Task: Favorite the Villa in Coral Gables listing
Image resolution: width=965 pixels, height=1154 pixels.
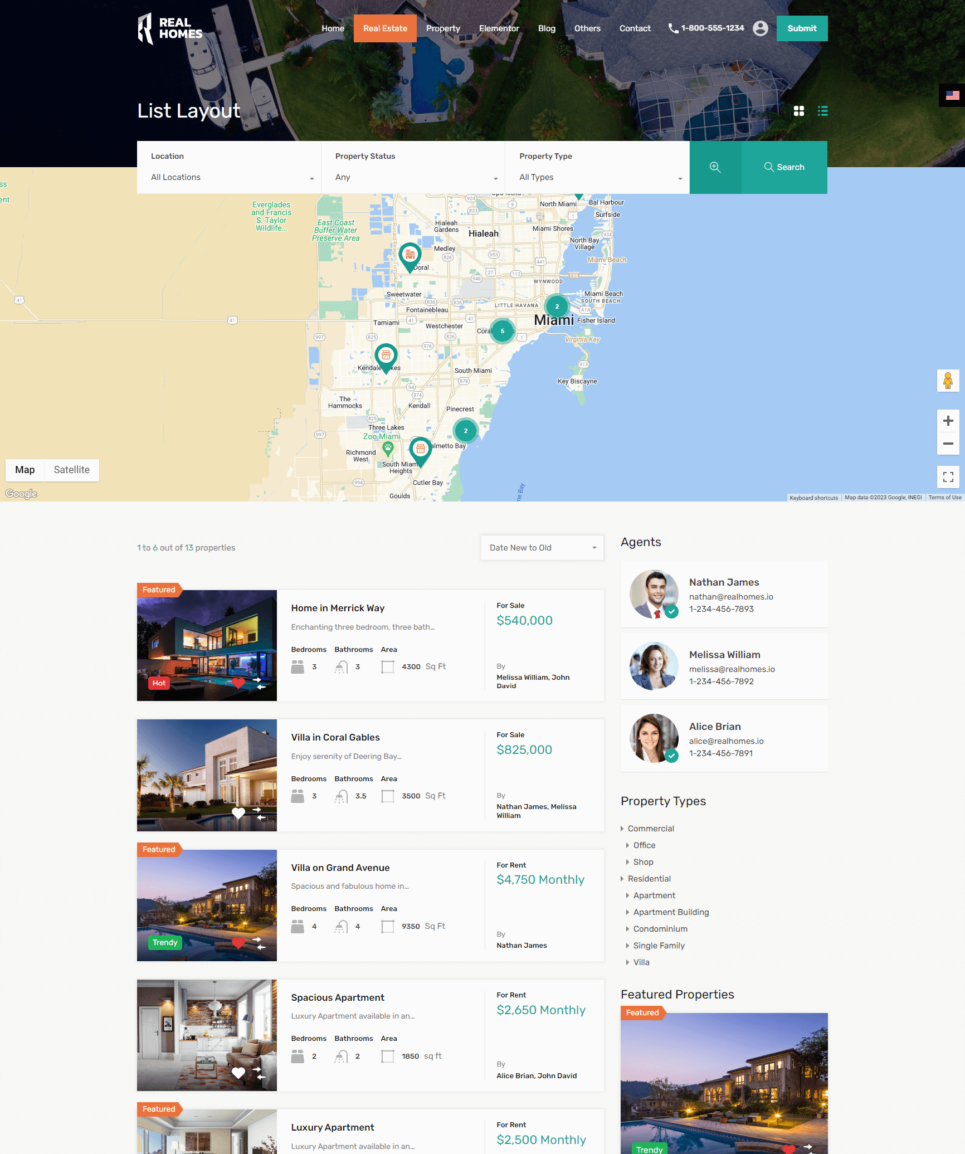Action: 238,813
